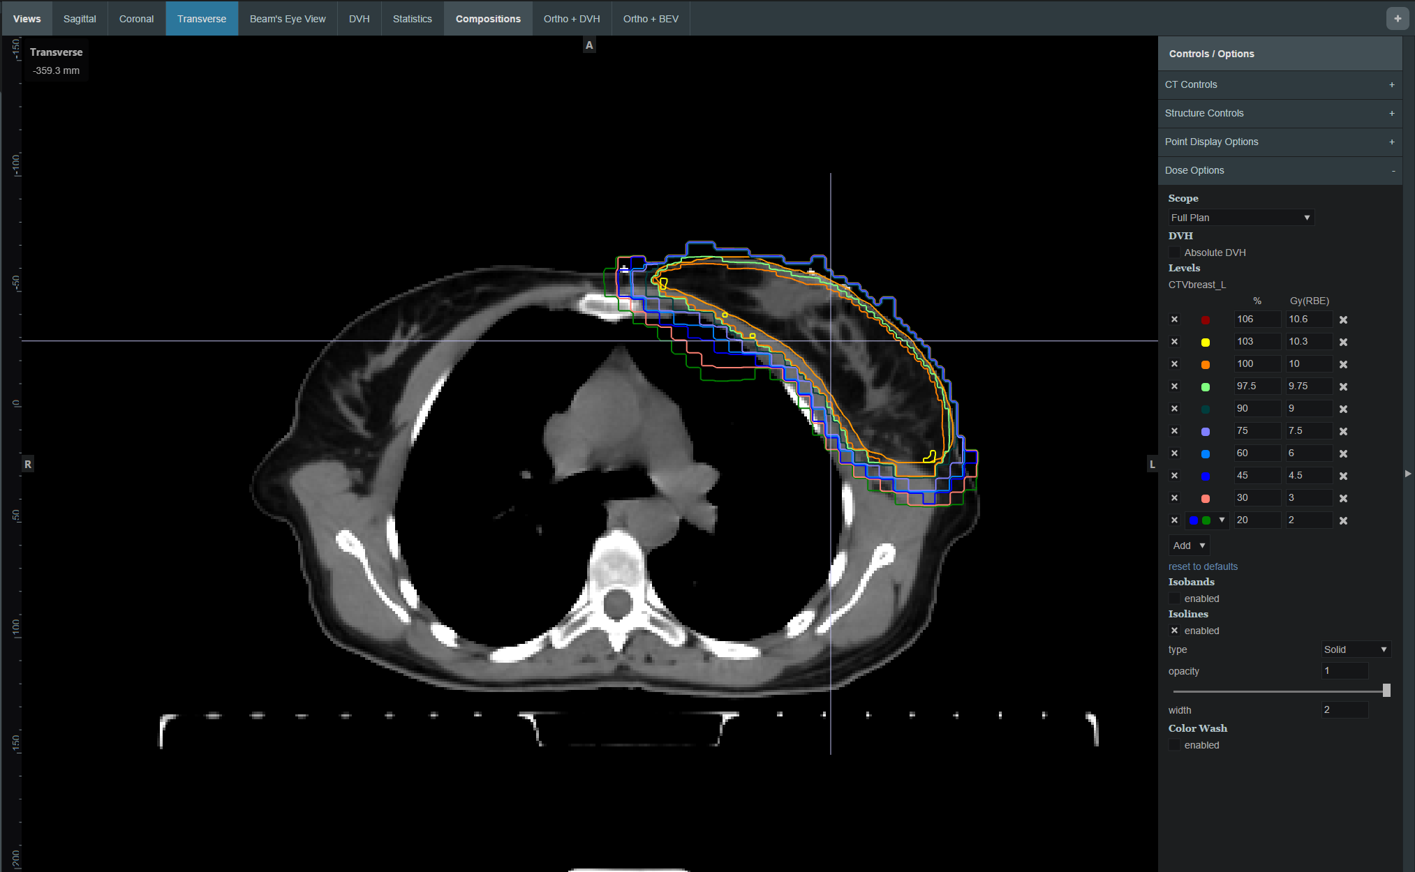Disable the Isolines enabled checkbox
Screen dimensions: 1415x872
1174,631
